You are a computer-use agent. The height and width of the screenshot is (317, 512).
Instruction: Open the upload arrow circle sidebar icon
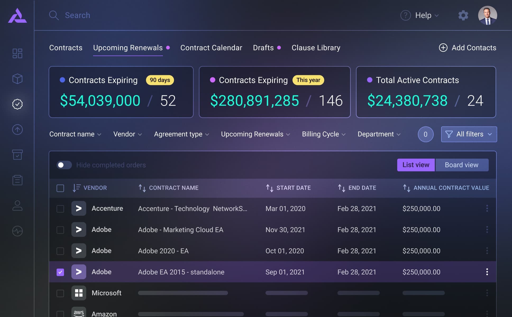coord(17,129)
